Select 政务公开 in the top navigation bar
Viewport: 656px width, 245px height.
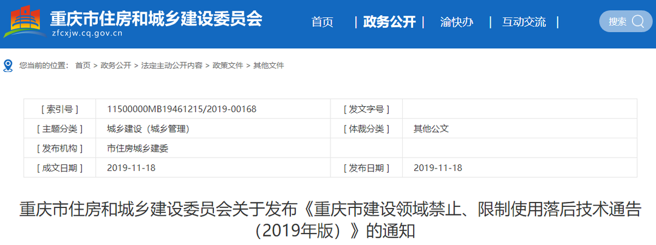[389, 22]
